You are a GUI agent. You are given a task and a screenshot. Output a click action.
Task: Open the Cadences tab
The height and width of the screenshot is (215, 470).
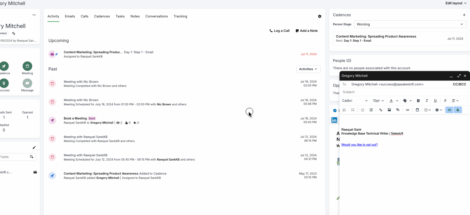pyautogui.click(x=102, y=16)
